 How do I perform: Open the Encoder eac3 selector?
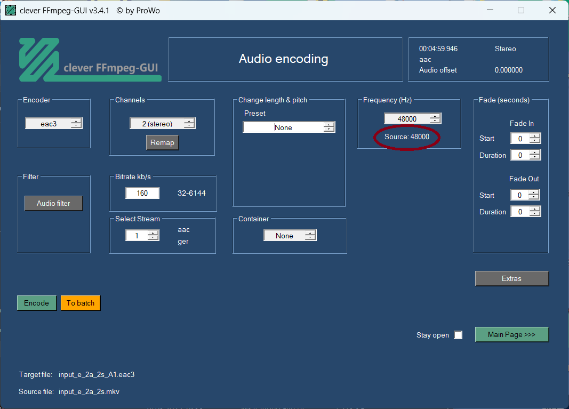(54, 123)
